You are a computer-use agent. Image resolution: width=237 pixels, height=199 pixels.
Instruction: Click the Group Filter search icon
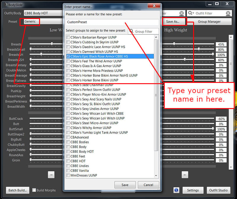(131, 31)
